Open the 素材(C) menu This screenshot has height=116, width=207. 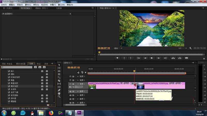point(28,5)
